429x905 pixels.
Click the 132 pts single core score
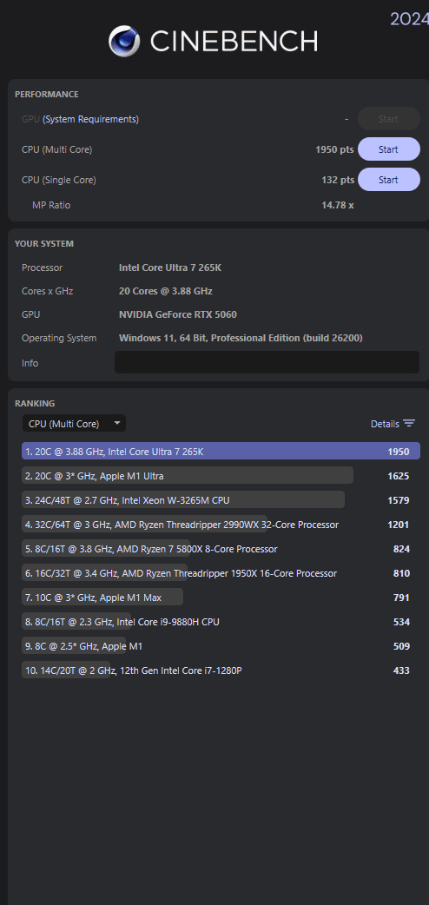tap(338, 180)
